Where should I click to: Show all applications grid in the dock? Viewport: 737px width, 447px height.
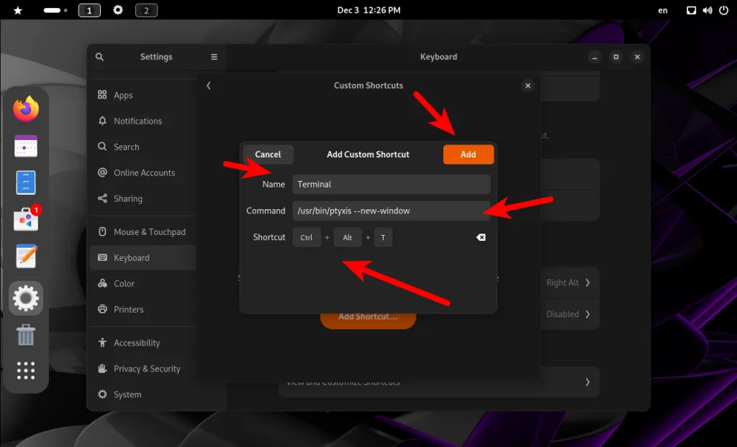(26, 371)
